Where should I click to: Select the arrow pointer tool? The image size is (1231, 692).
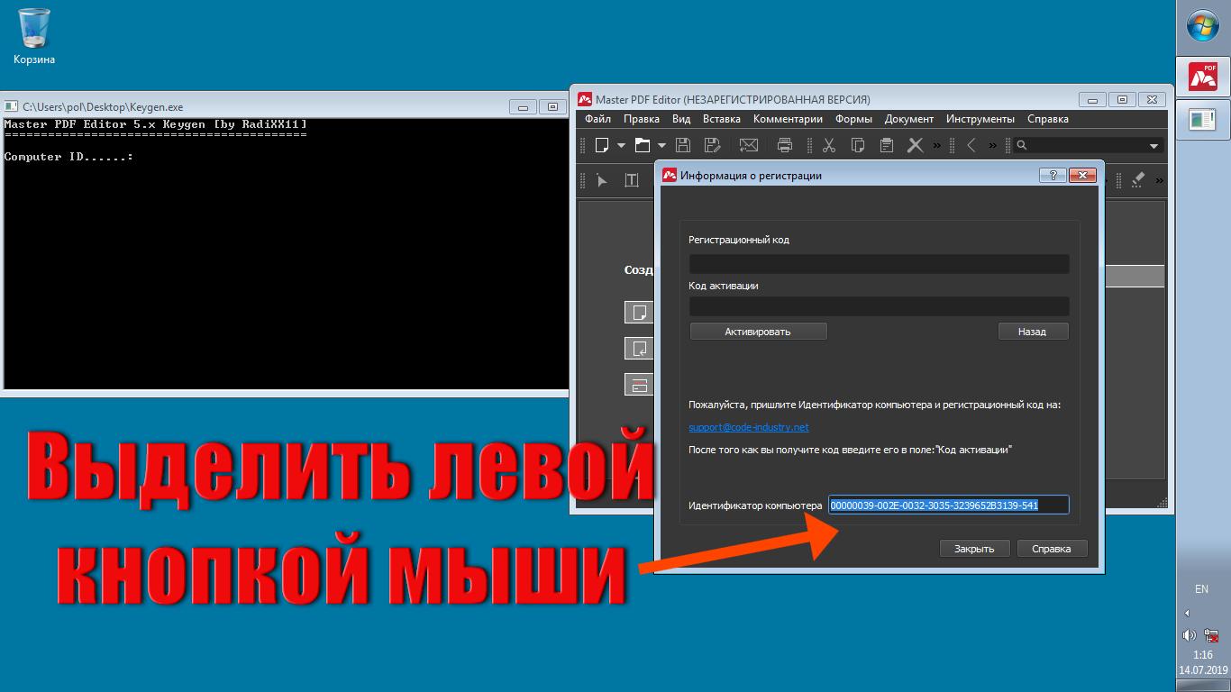tap(602, 180)
